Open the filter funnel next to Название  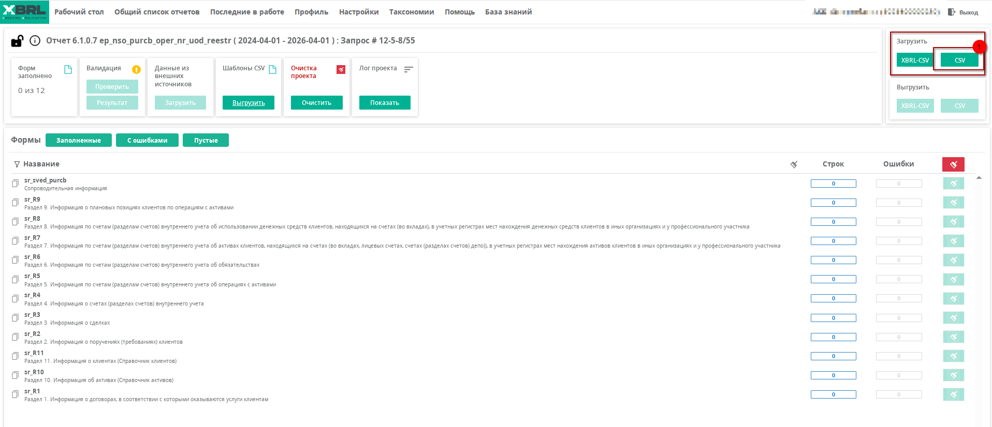tap(17, 164)
